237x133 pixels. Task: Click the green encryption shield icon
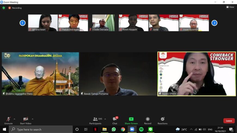[4, 8]
